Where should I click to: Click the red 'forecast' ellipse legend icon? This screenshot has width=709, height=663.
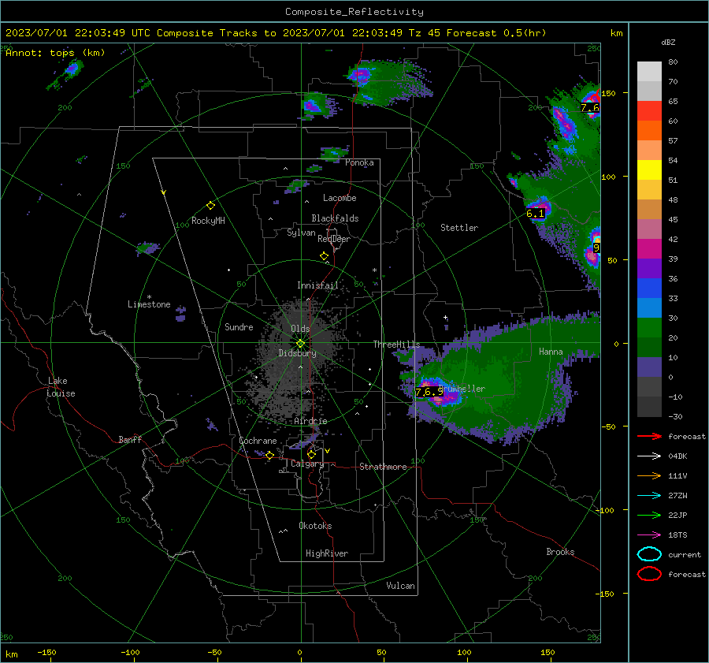click(649, 574)
